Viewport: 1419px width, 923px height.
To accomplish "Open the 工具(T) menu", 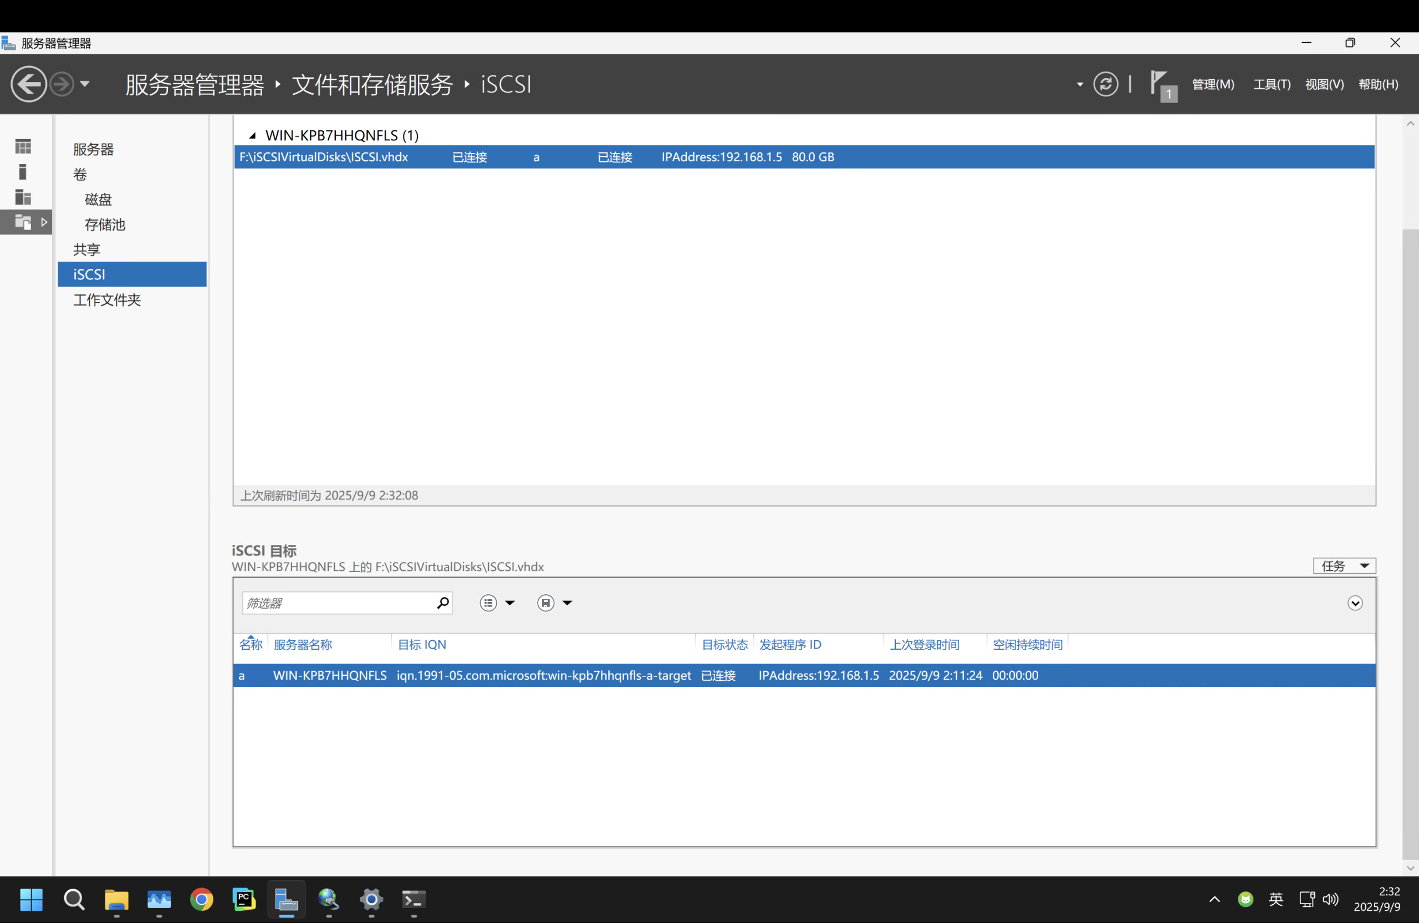I will coord(1271,84).
